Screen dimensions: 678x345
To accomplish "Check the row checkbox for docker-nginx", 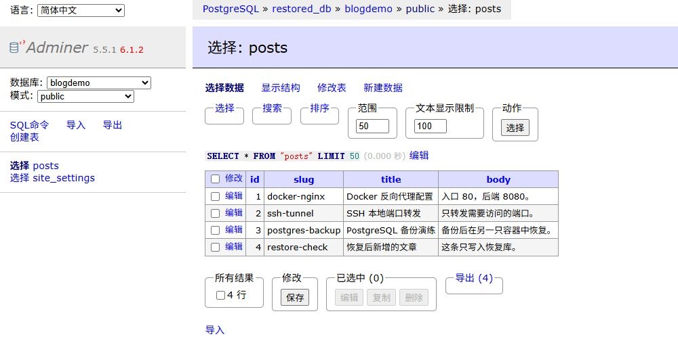I will (x=216, y=196).
